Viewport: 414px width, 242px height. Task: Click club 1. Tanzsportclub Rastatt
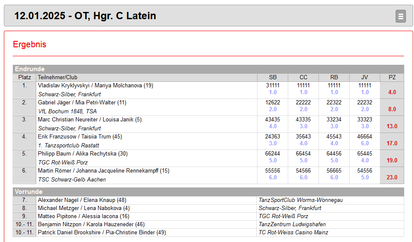pos(69,145)
